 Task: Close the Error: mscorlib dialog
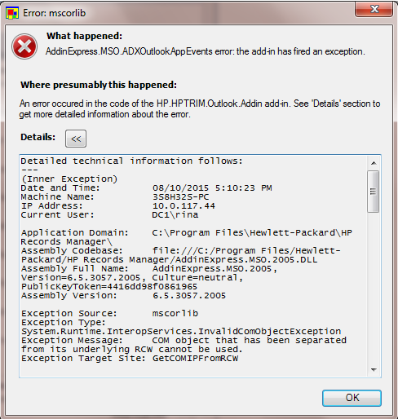click(x=374, y=9)
